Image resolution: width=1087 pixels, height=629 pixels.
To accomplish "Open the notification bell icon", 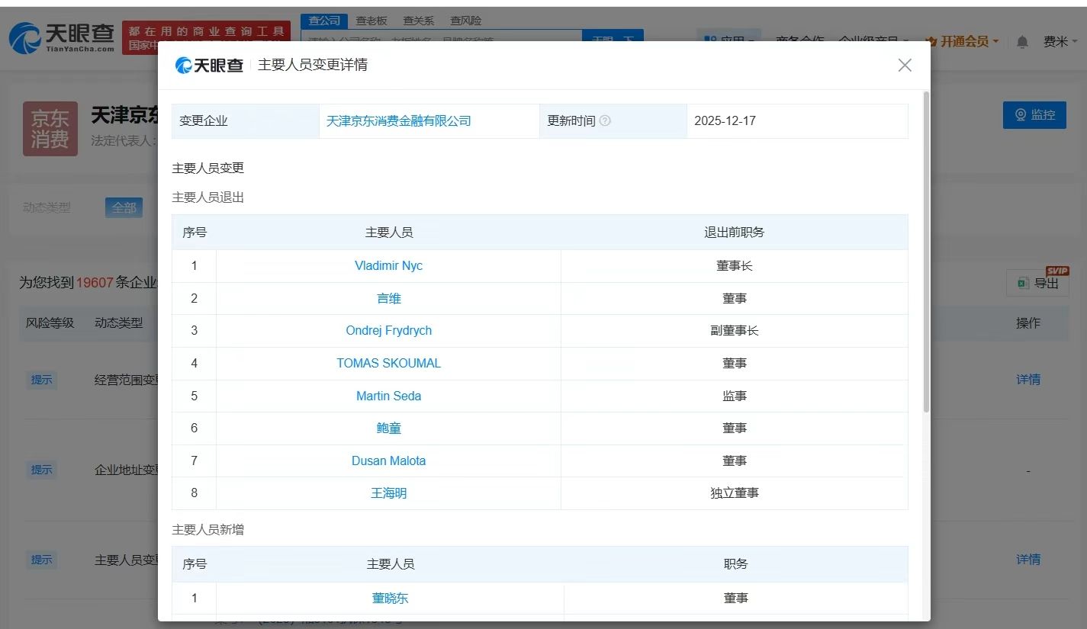I will point(1022,42).
